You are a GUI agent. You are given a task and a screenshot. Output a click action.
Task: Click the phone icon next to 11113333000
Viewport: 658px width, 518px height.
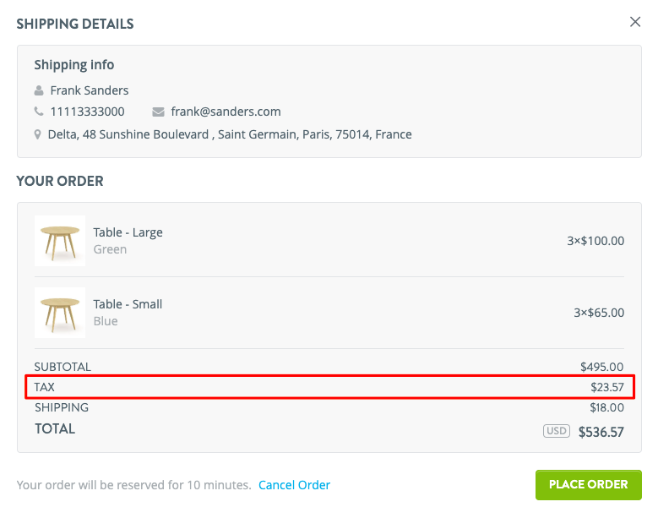39,112
